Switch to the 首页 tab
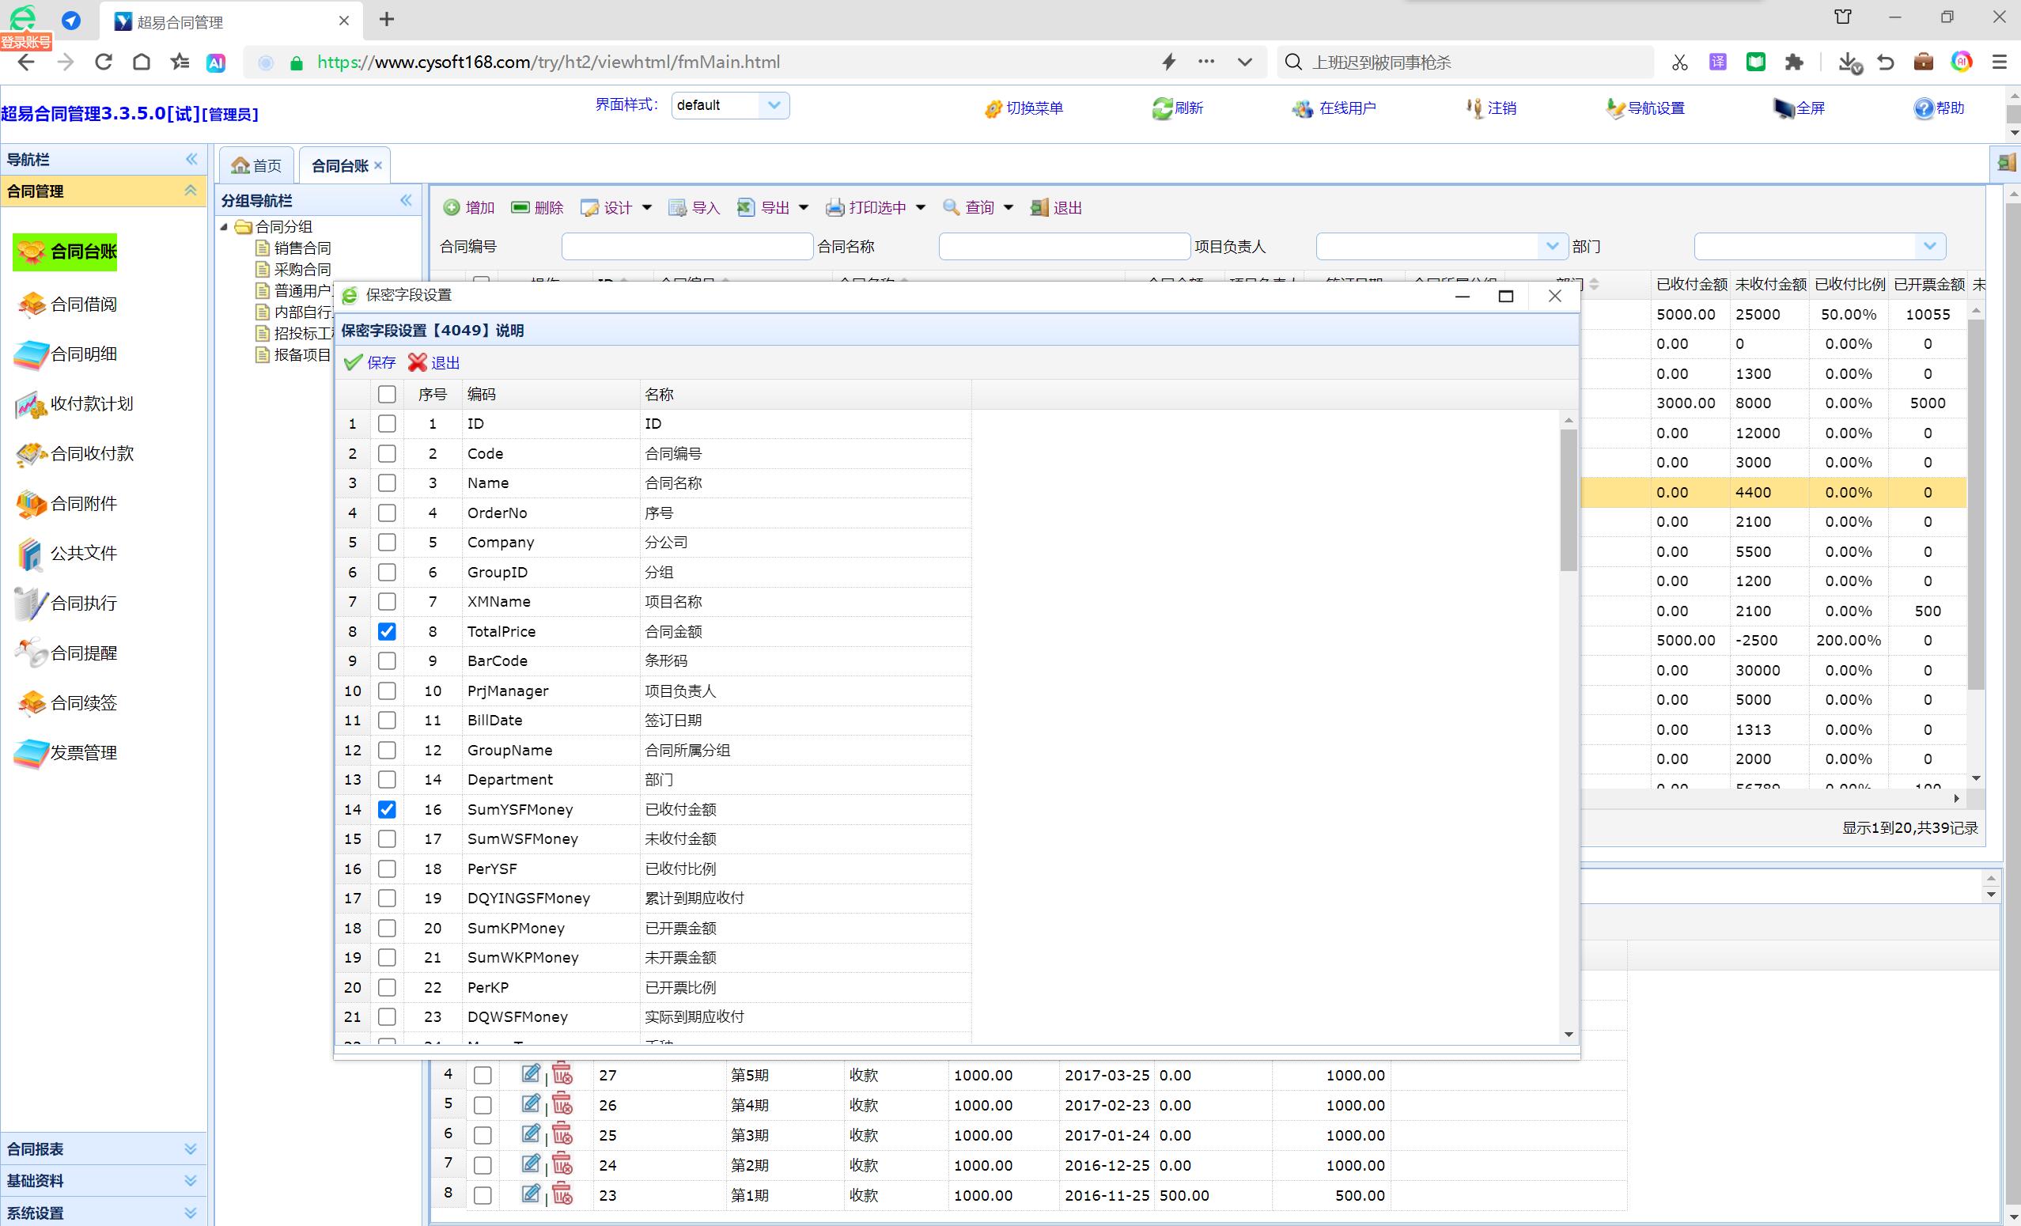2021x1226 pixels. click(x=257, y=165)
